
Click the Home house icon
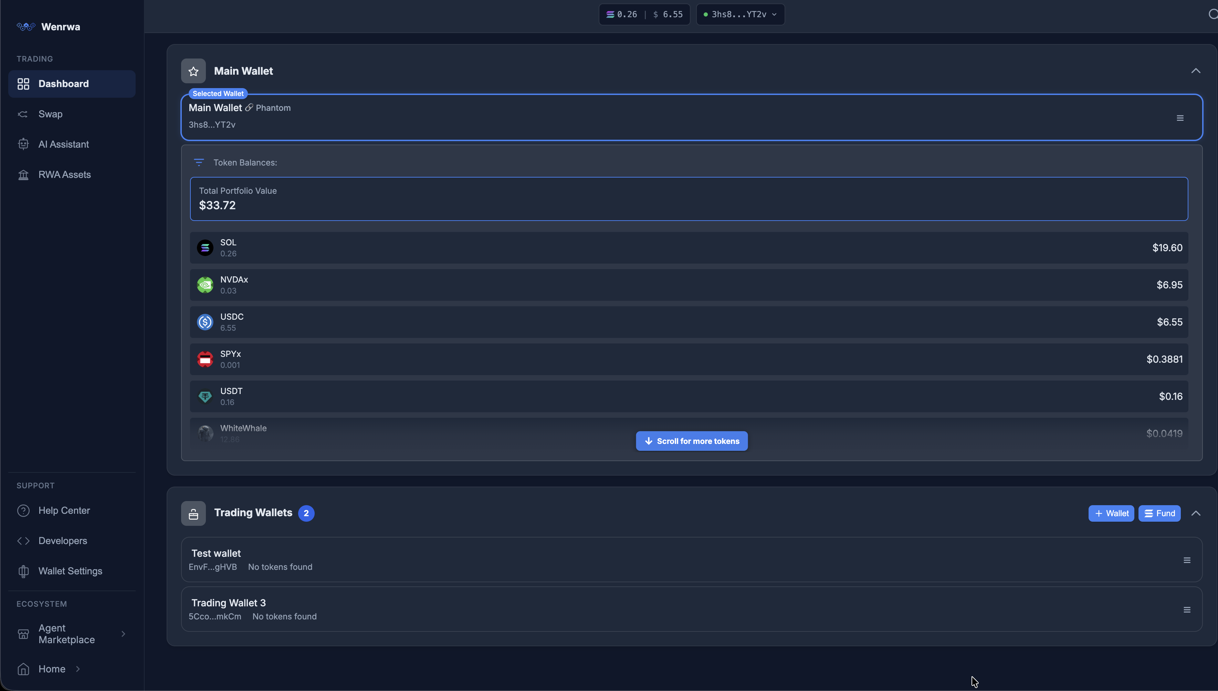tap(23, 669)
